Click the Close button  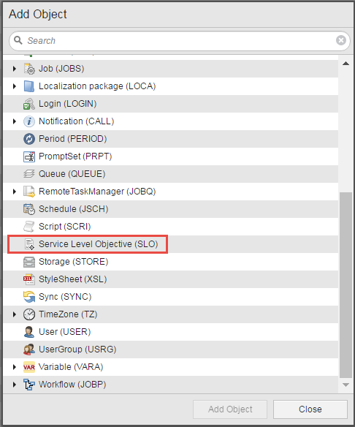tap(310, 409)
